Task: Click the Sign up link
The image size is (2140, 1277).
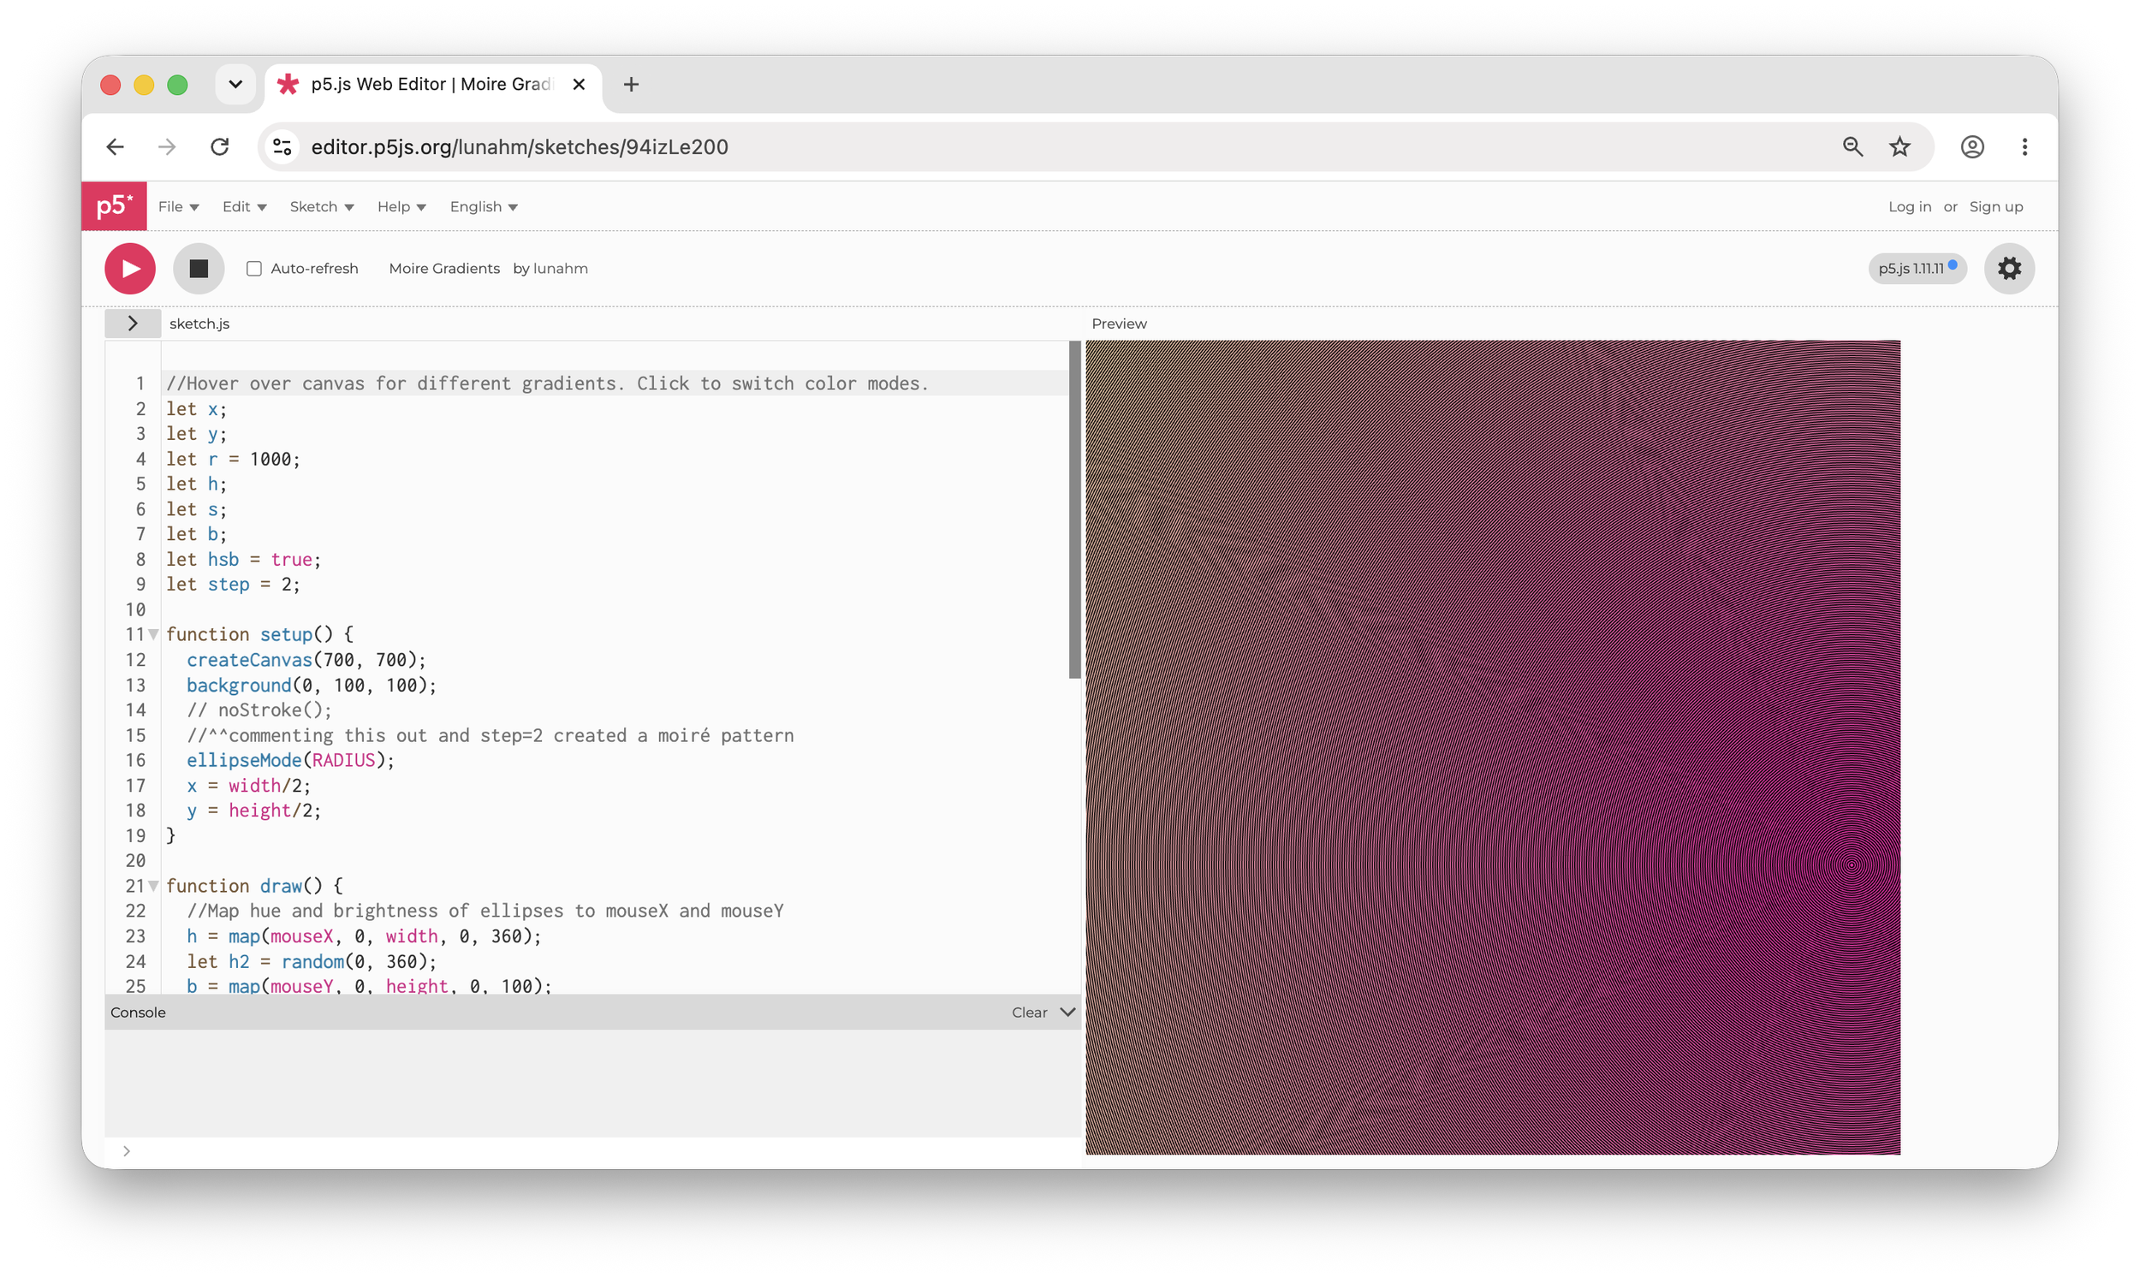Action: tap(1994, 206)
